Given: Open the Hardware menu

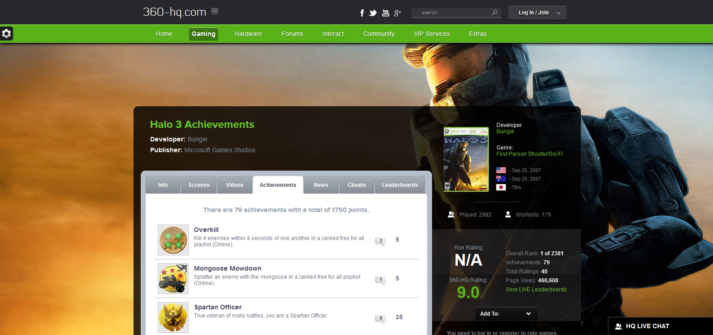Looking at the screenshot, I should pos(248,34).
